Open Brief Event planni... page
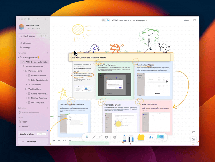215x162 pixels. pyautogui.click(x=40, y=80)
